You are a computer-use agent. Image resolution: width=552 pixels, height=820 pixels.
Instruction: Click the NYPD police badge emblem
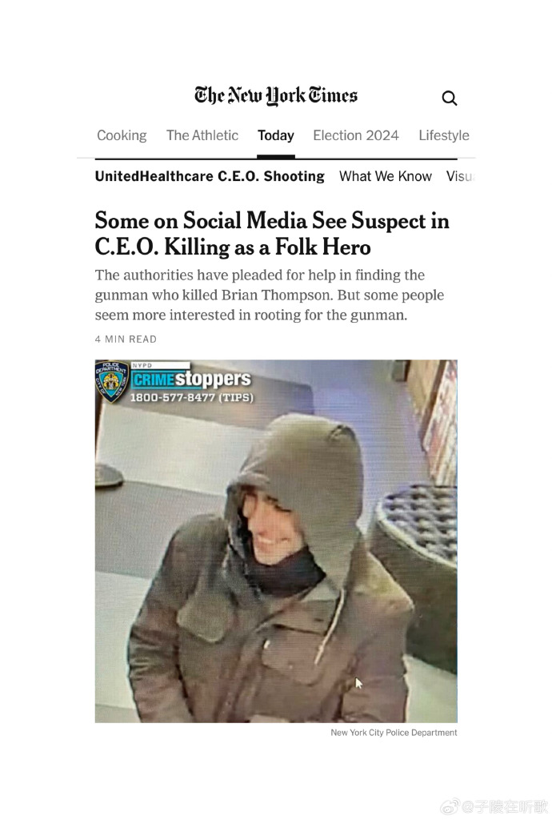click(x=112, y=382)
